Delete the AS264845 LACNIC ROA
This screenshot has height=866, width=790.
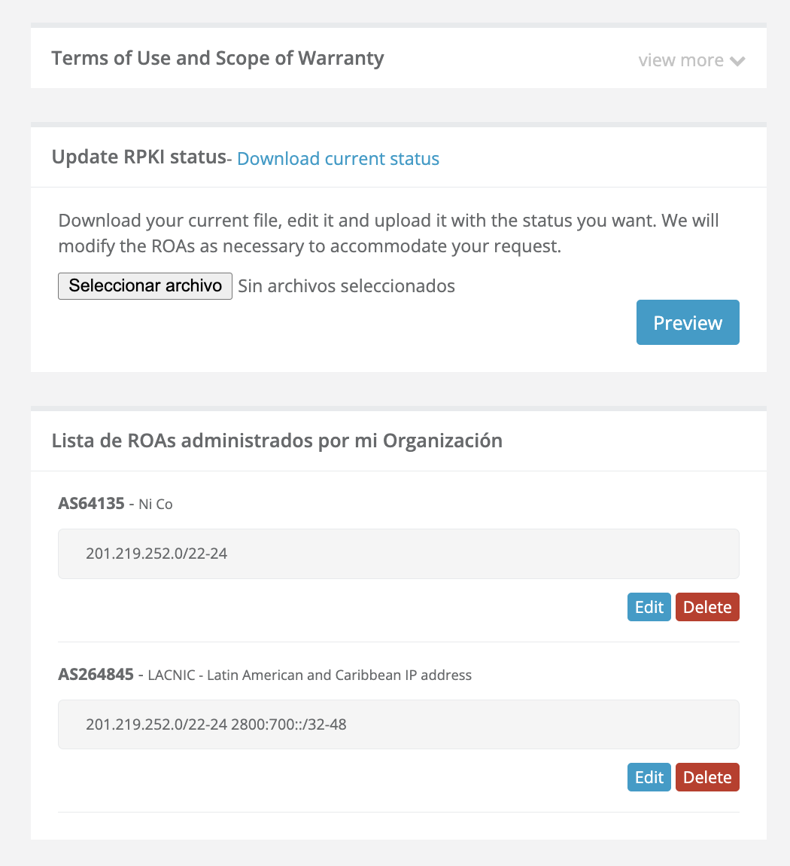pos(707,777)
